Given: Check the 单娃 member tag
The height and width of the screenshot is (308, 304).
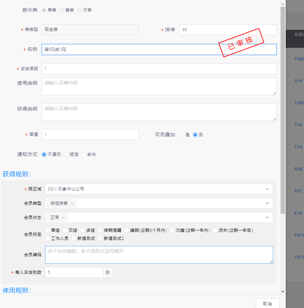Looking at the screenshot, I should click(47, 230).
